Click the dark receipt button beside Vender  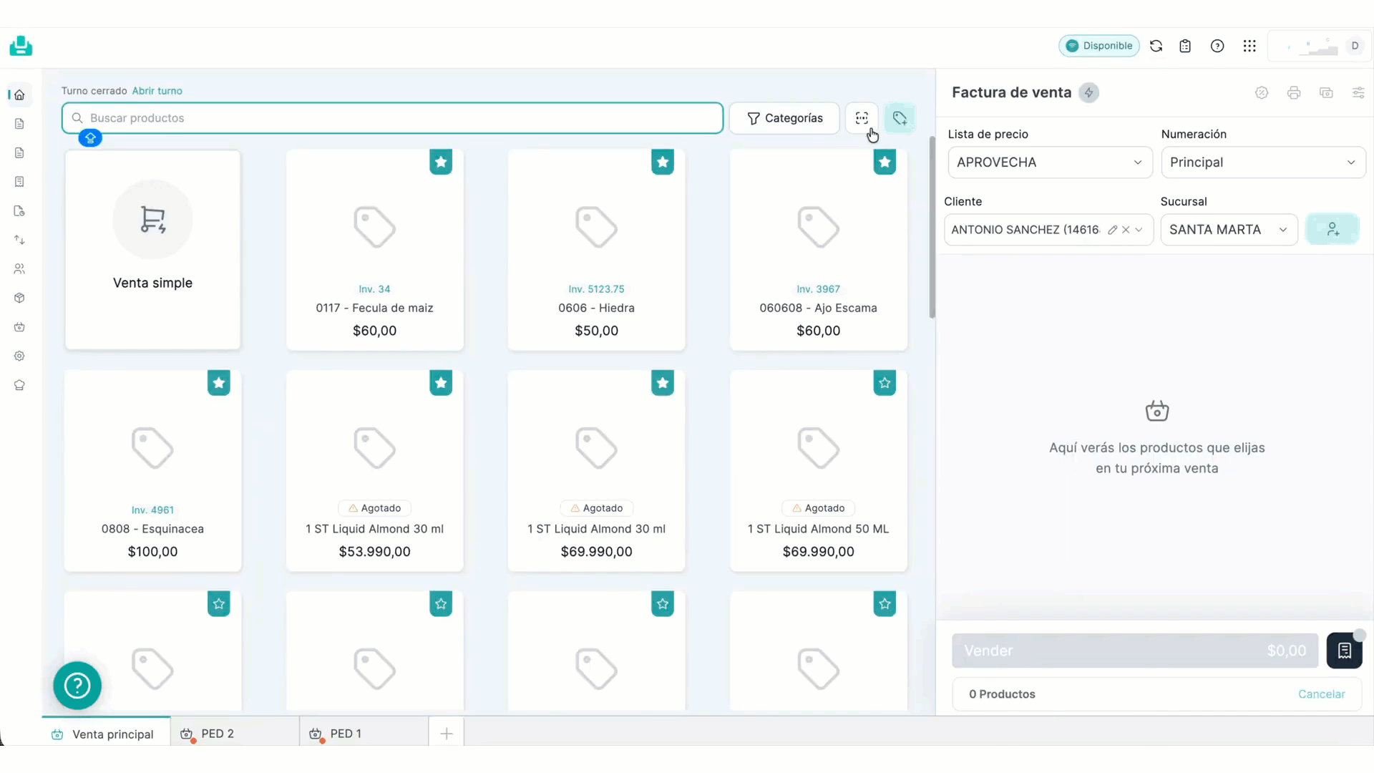click(x=1344, y=651)
